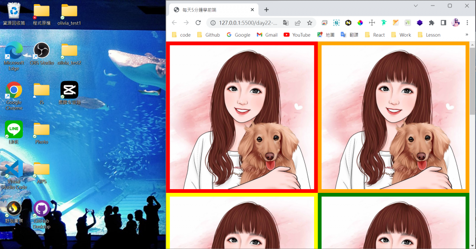
Task: Bookmark this tab with star icon
Action: [x=309, y=23]
